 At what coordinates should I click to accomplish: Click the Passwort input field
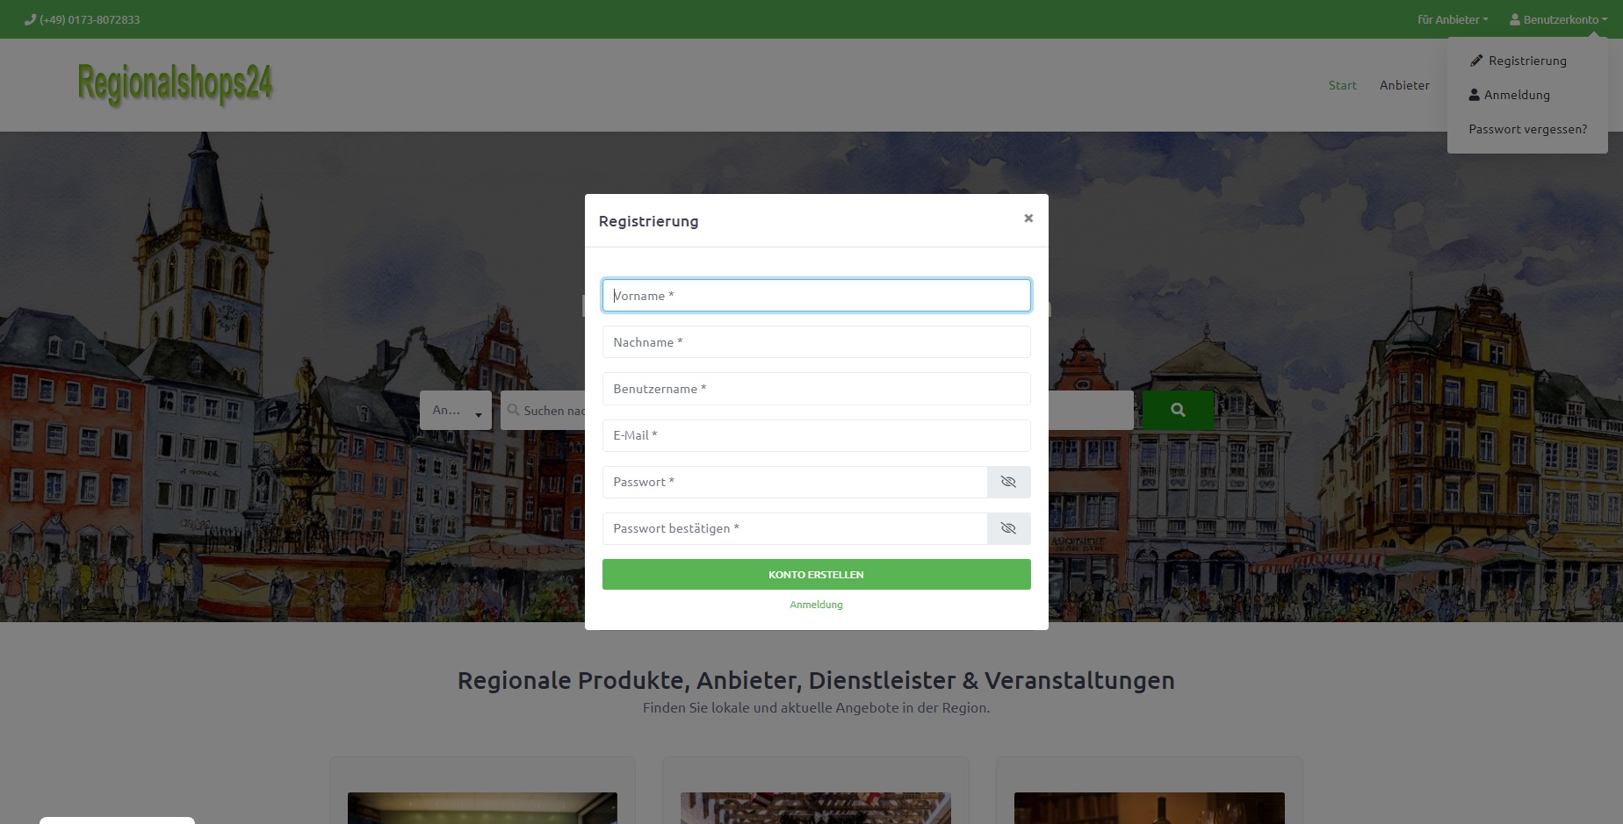(x=795, y=482)
